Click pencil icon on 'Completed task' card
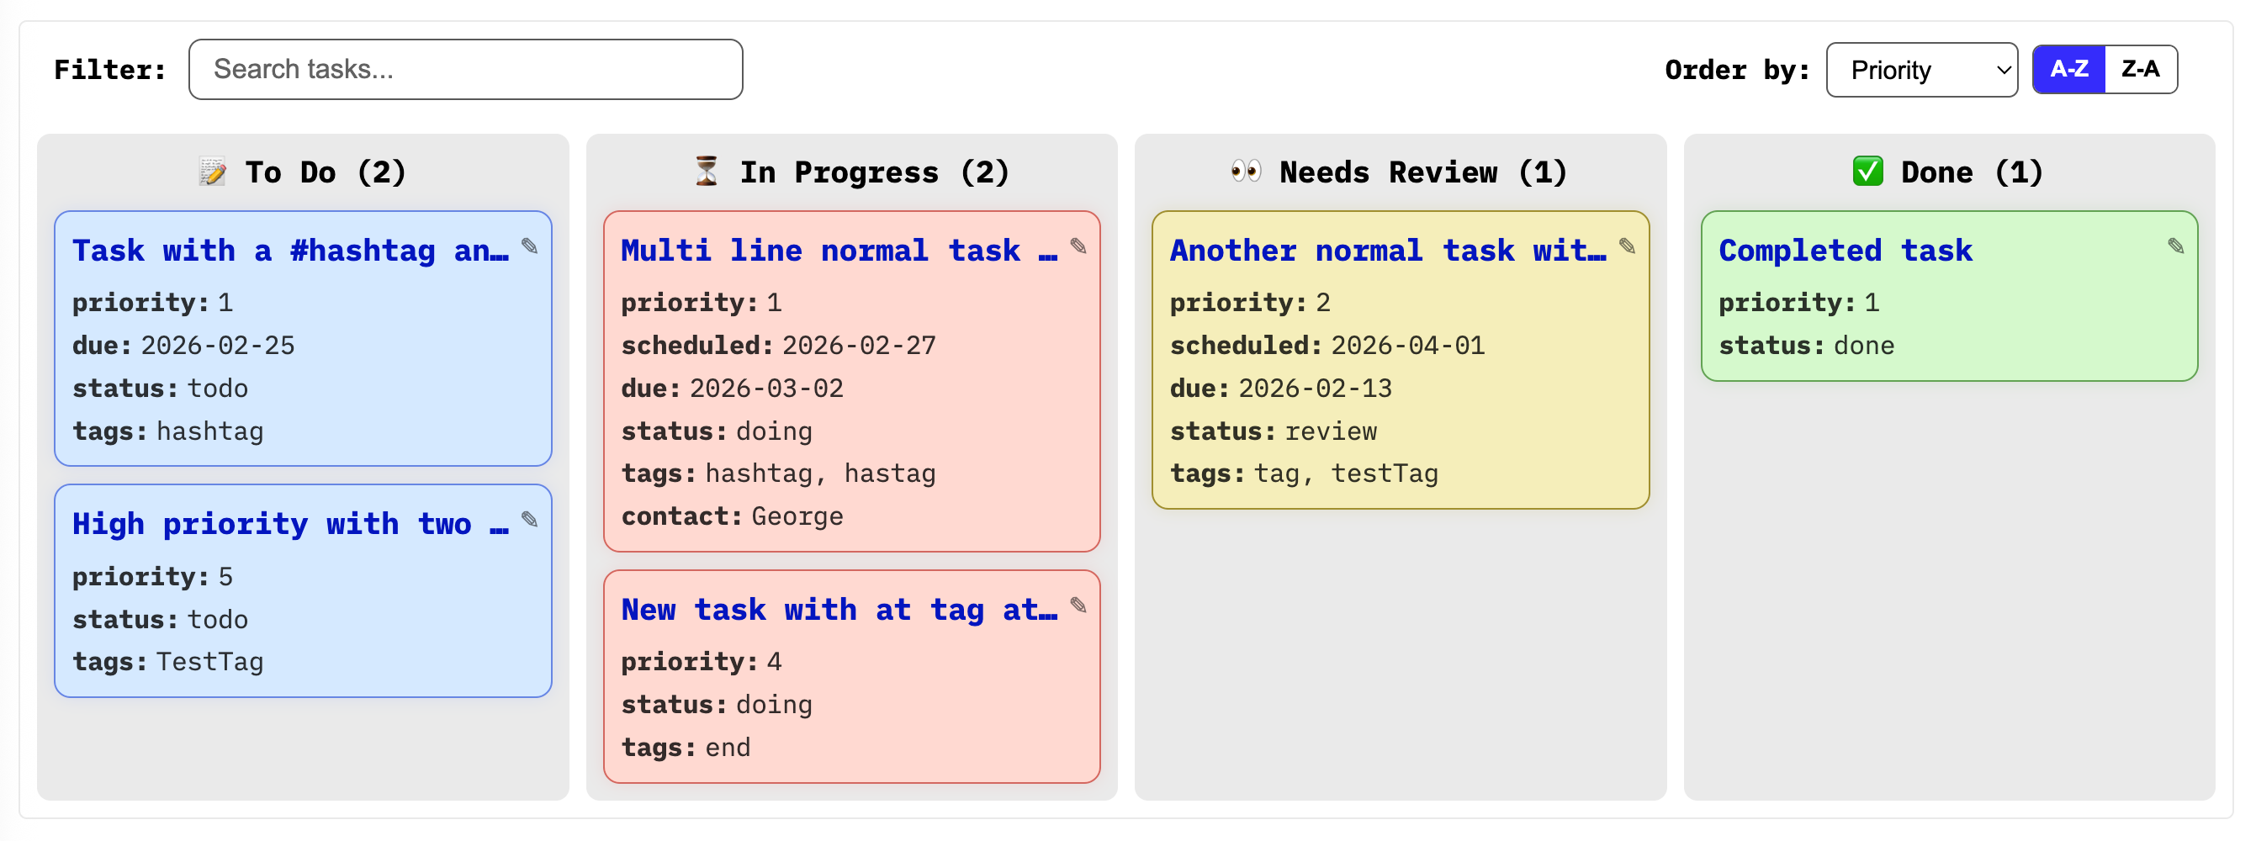The image size is (2256, 841). [2175, 246]
